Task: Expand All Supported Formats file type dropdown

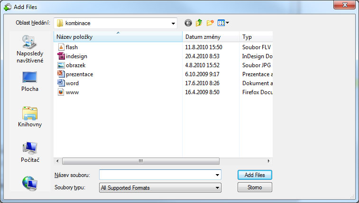Action: pyautogui.click(x=217, y=188)
